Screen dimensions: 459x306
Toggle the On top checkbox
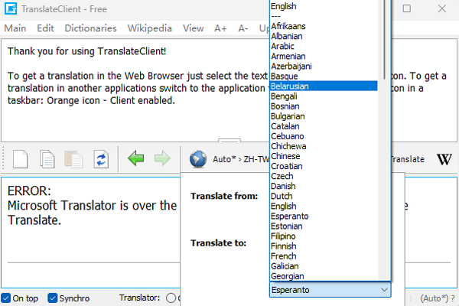[5, 298]
